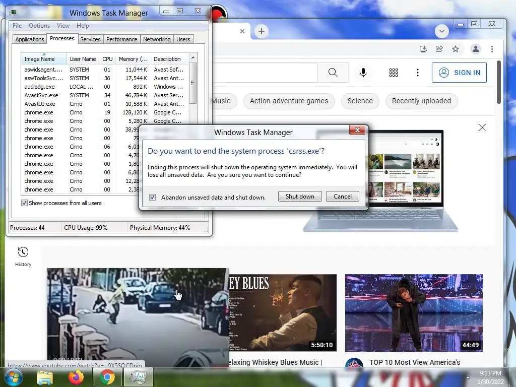Screen dimensions: 516x387
Task: Select aswToolsSvc process row
Action: pos(105,78)
